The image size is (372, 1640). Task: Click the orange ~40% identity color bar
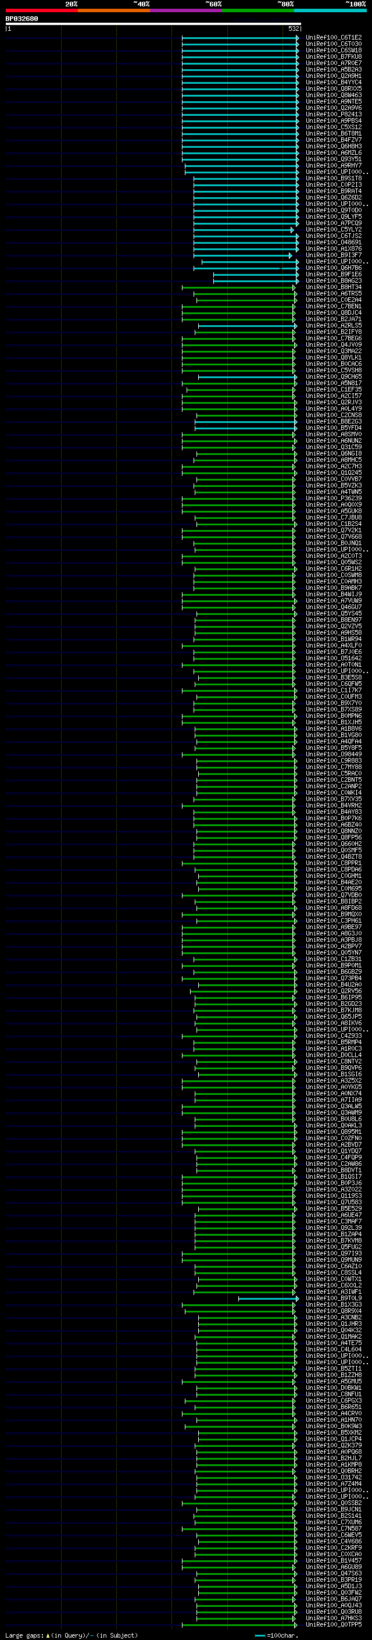114,10
